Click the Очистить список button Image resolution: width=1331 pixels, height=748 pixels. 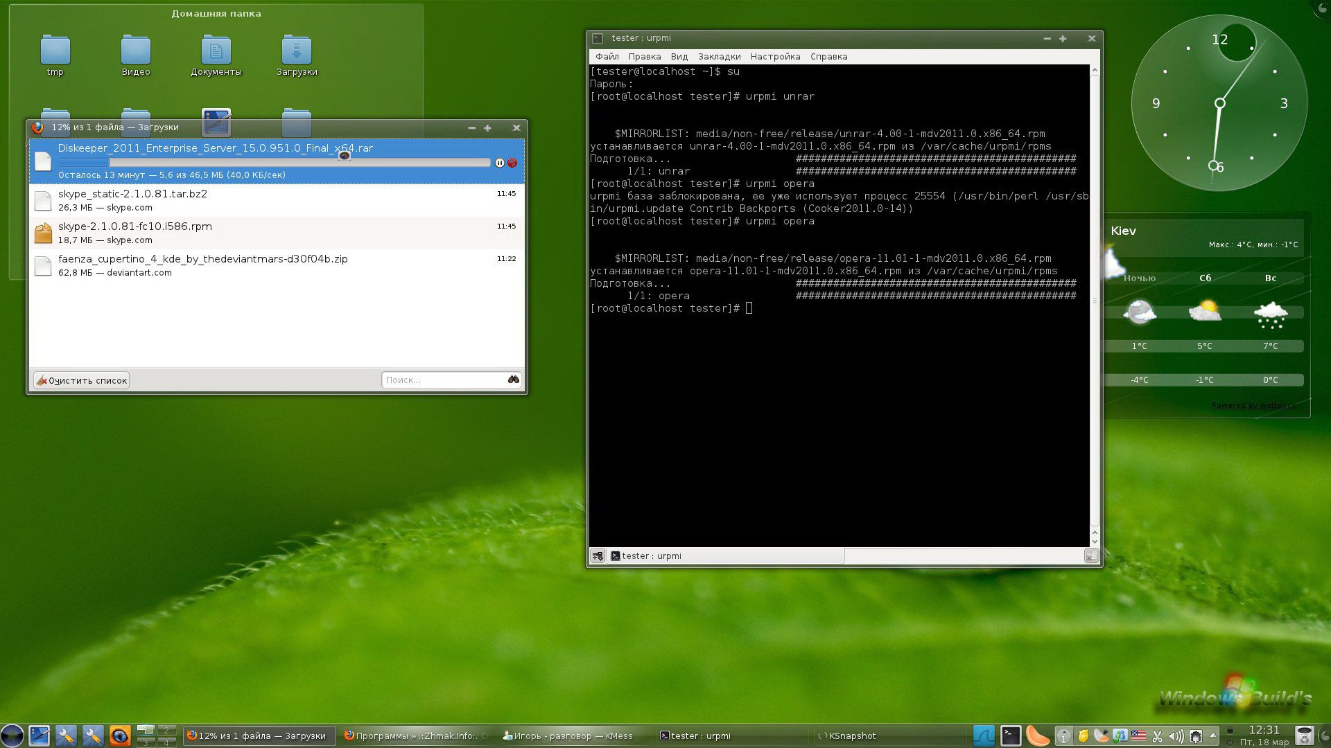click(x=82, y=380)
